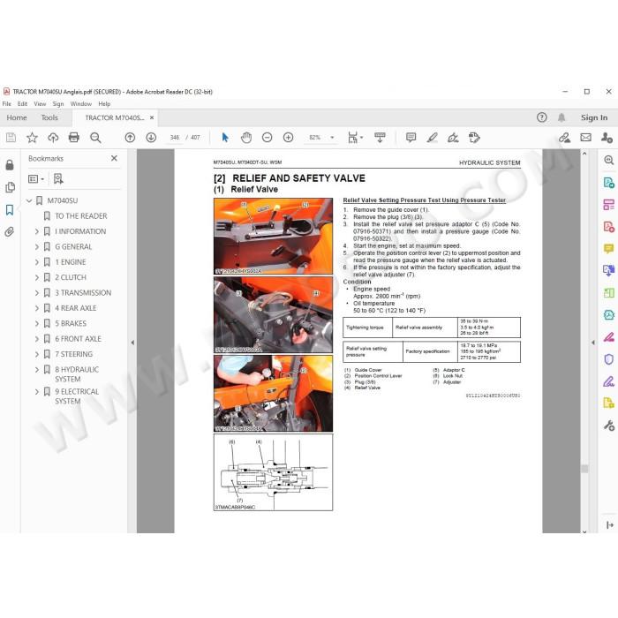Open the security lock panel
618x618 pixels.
[x=10, y=165]
